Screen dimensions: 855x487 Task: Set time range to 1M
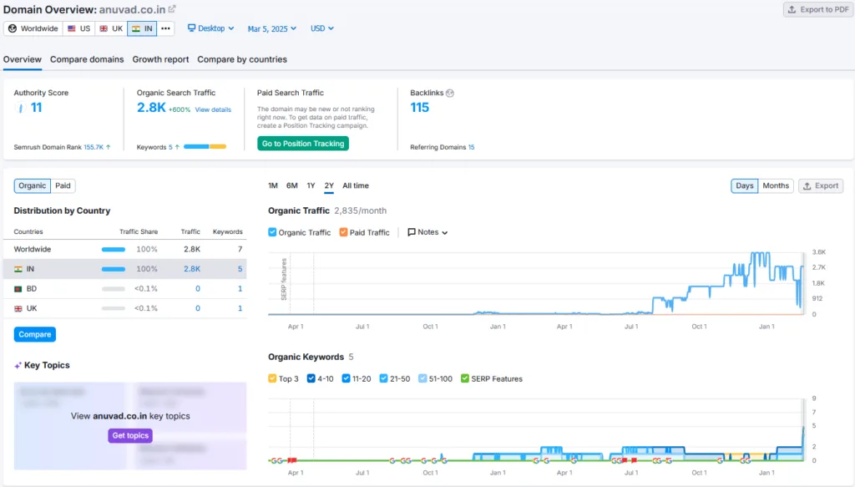tap(273, 186)
